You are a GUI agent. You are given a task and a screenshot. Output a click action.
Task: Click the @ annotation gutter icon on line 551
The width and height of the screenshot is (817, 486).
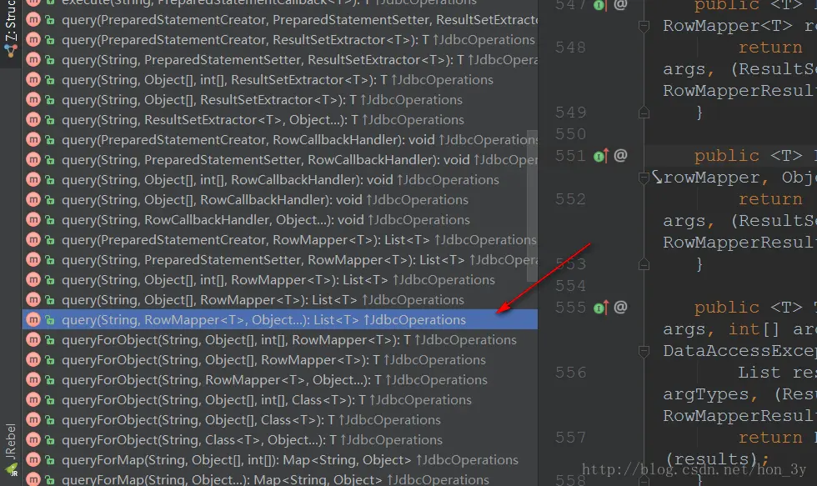click(620, 155)
